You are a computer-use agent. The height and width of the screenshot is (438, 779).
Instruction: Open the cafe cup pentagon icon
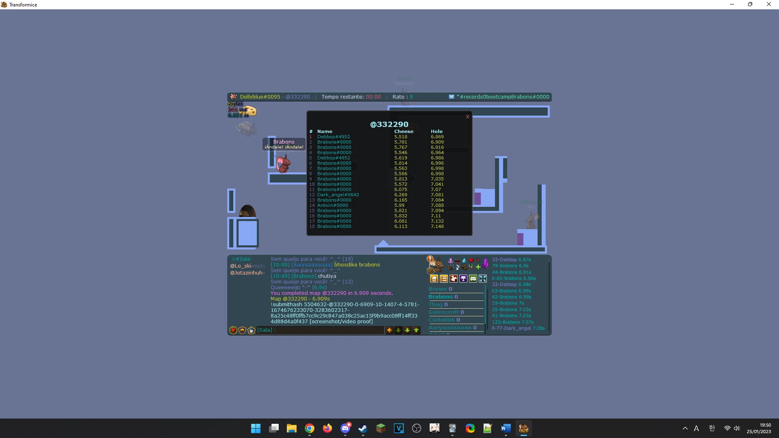(251, 331)
